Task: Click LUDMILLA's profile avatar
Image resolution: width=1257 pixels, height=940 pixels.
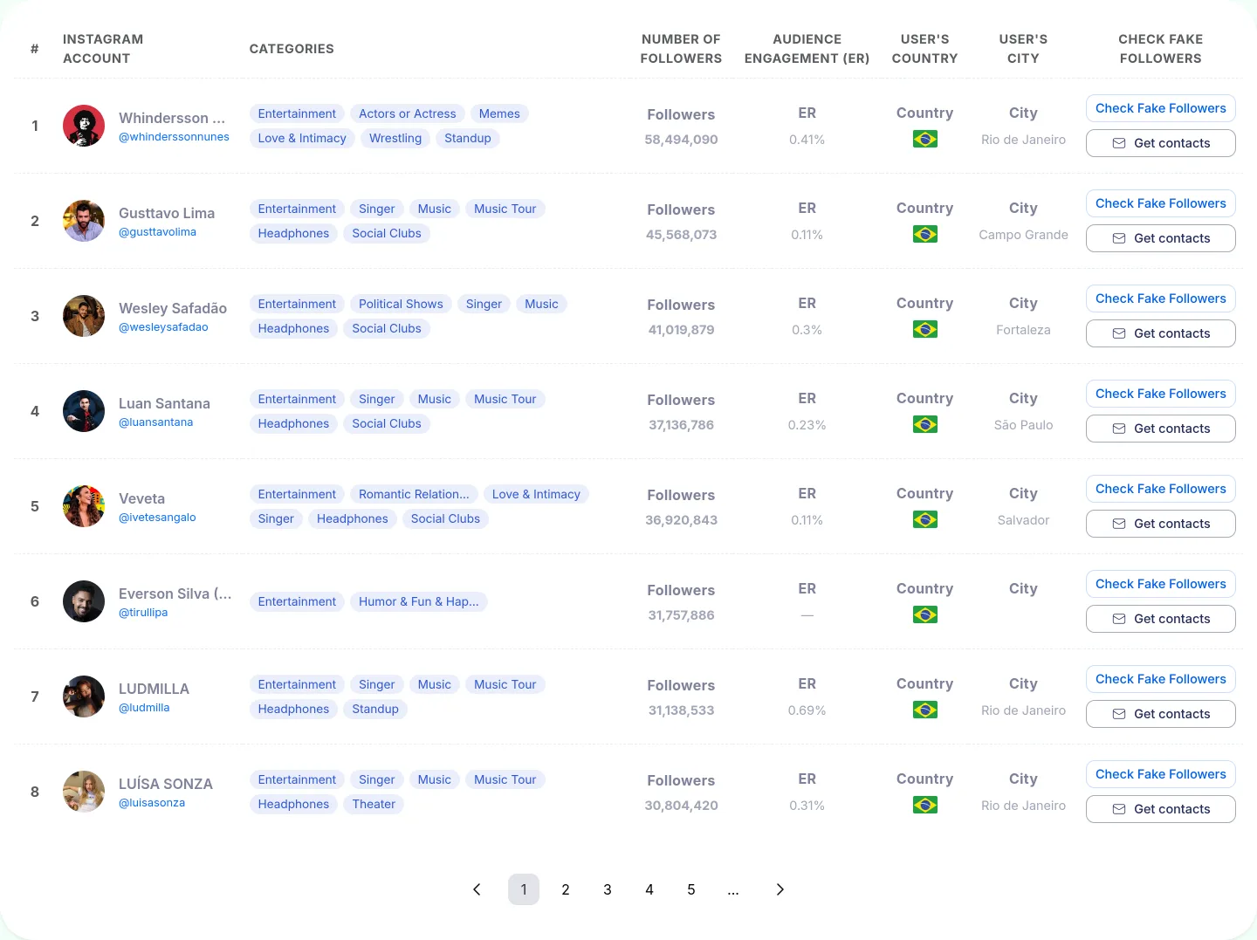Action: point(84,696)
